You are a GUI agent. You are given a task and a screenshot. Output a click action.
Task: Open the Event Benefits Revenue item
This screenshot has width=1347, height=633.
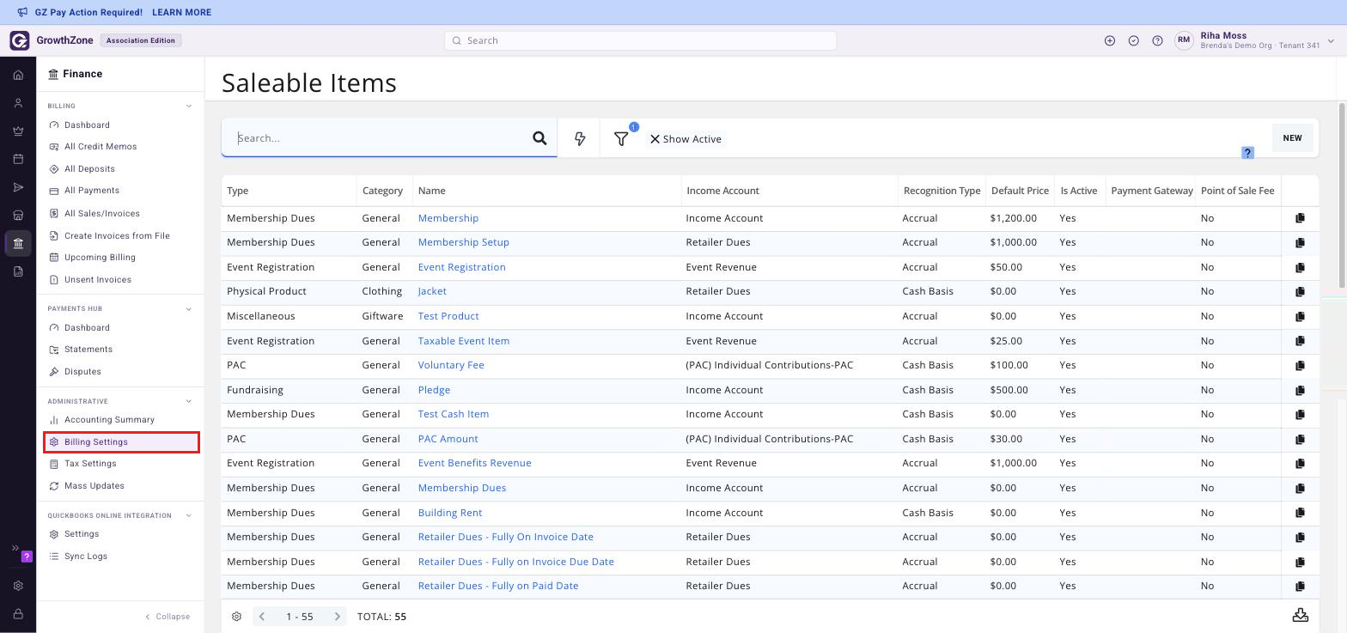pyautogui.click(x=474, y=463)
